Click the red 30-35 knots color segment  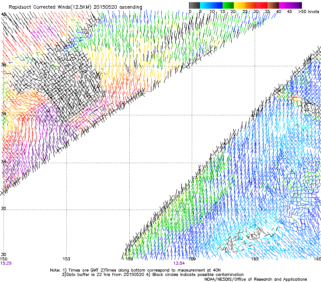pos(262,5)
